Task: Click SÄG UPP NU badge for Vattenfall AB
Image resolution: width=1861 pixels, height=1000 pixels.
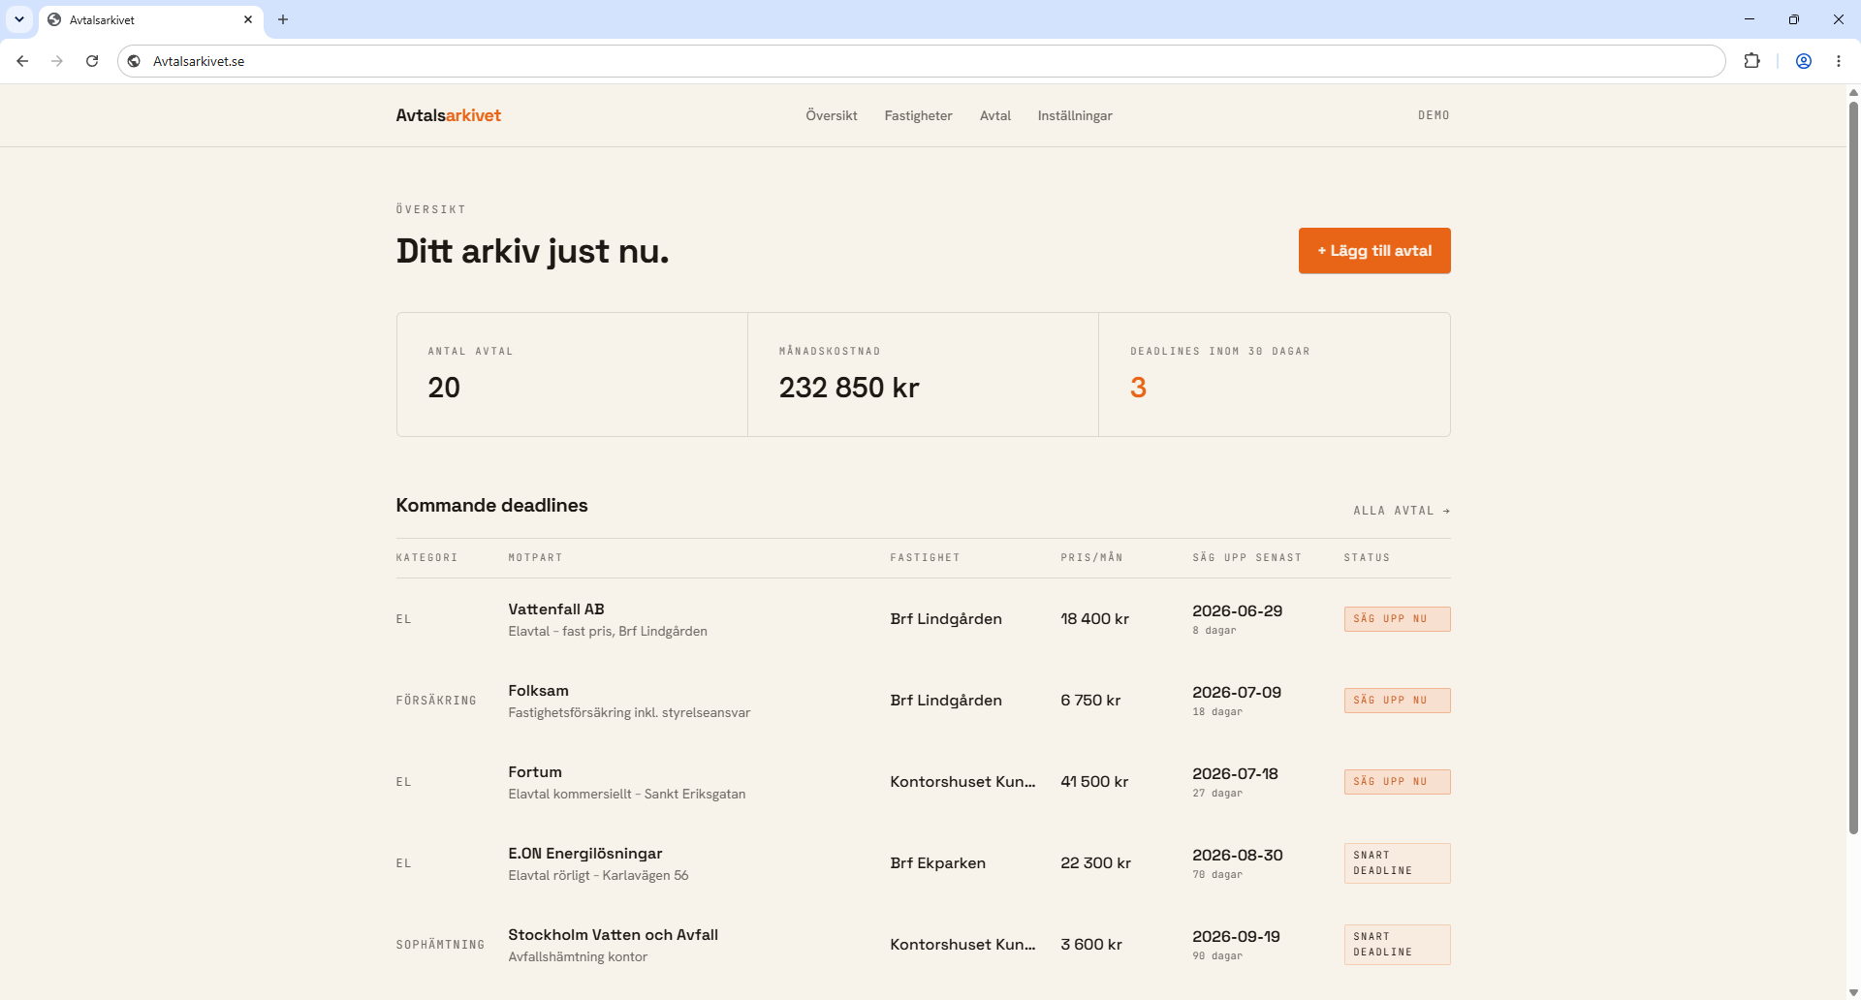Action: click(1397, 619)
